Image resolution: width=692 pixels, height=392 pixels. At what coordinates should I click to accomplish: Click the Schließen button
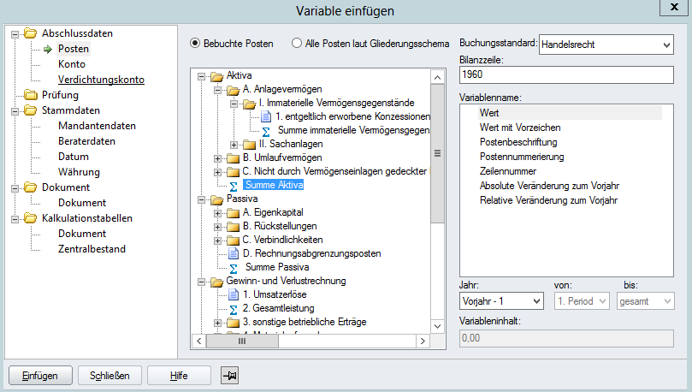pyautogui.click(x=109, y=376)
